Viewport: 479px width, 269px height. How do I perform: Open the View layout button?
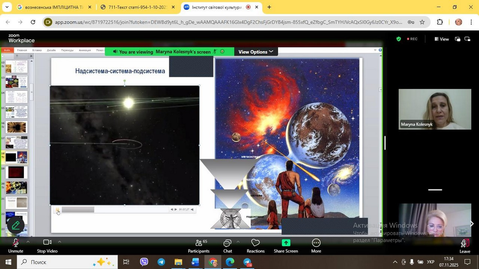(x=442, y=39)
